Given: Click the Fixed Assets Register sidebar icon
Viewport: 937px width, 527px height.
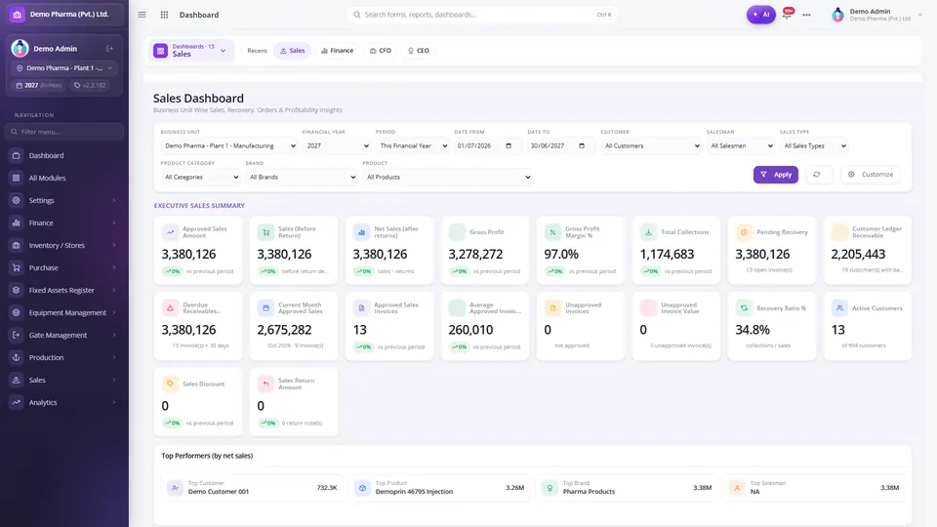Looking at the screenshot, I should coord(17,290).
